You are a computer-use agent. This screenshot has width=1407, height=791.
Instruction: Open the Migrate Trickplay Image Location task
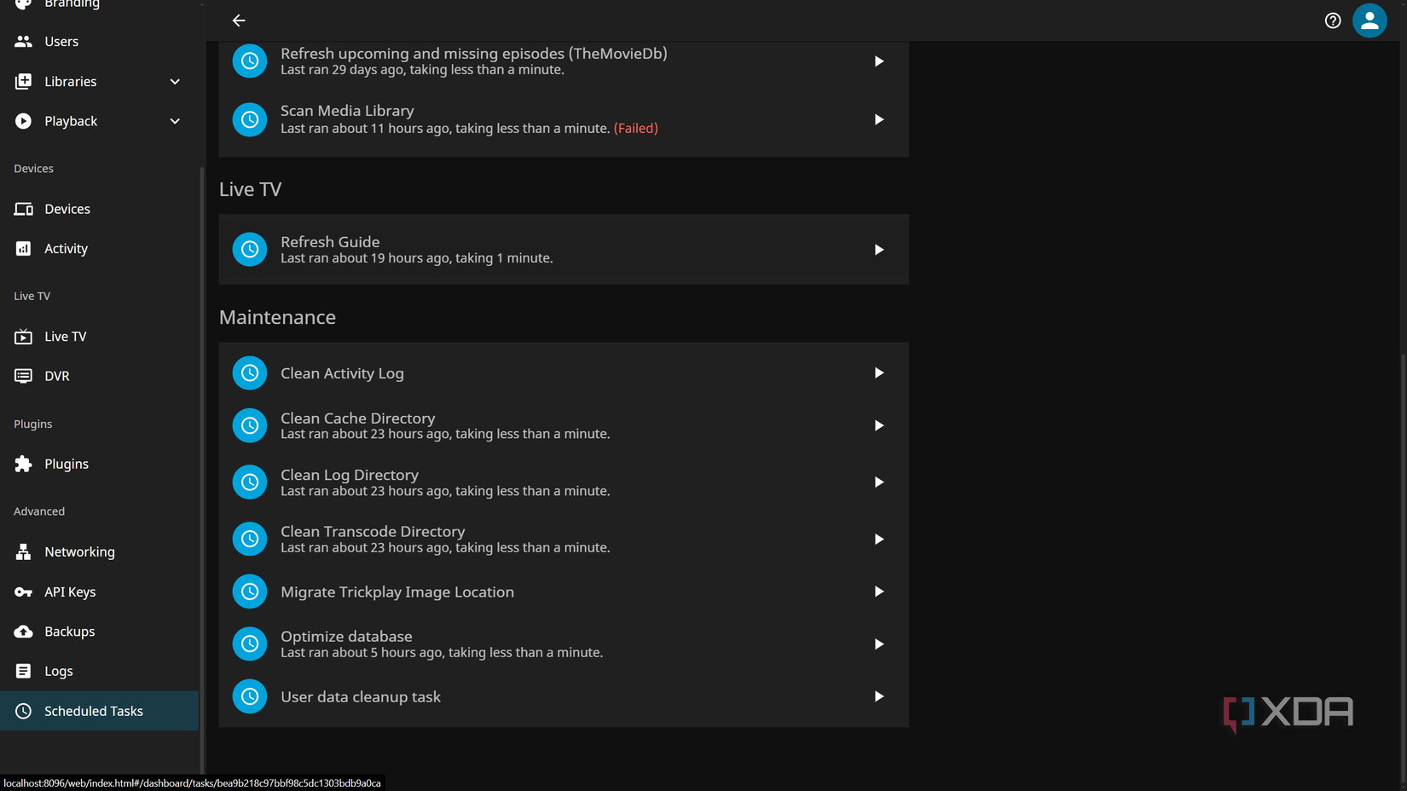(x=564, y=592)
